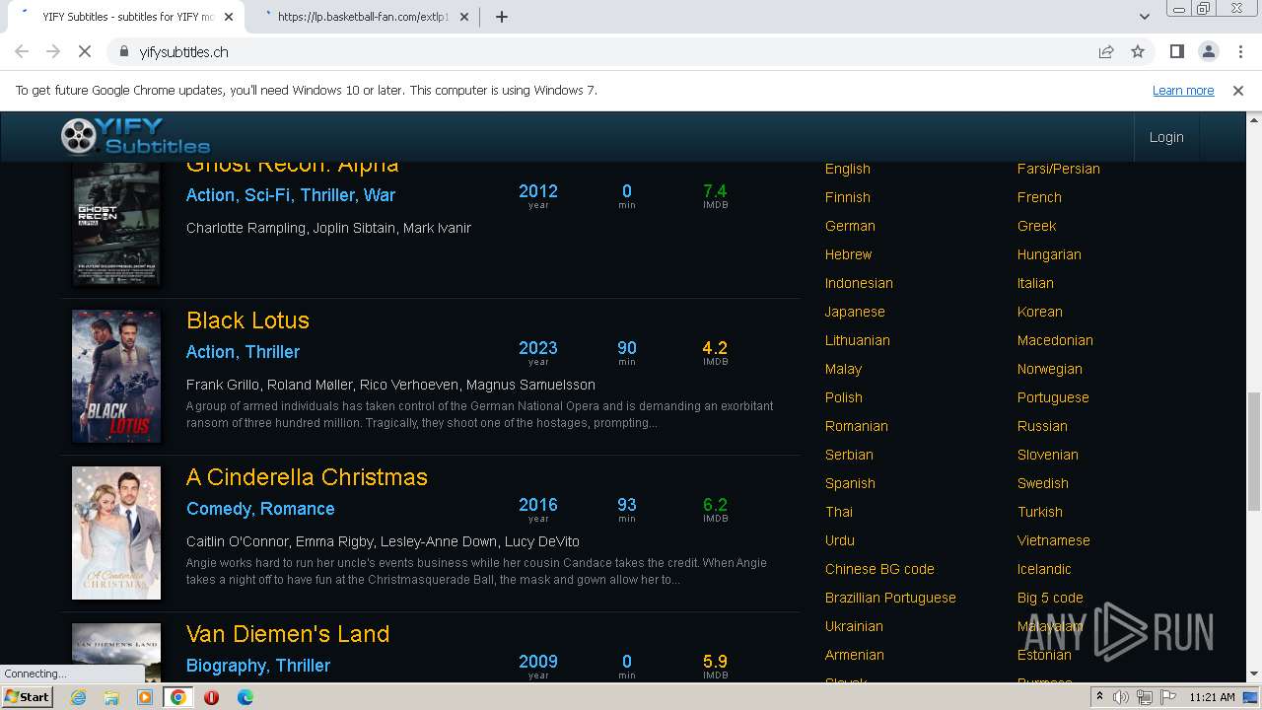Screen dimensions: 1262x710
Task: Select the Japanese language link
Action: (x=855, y=312)
